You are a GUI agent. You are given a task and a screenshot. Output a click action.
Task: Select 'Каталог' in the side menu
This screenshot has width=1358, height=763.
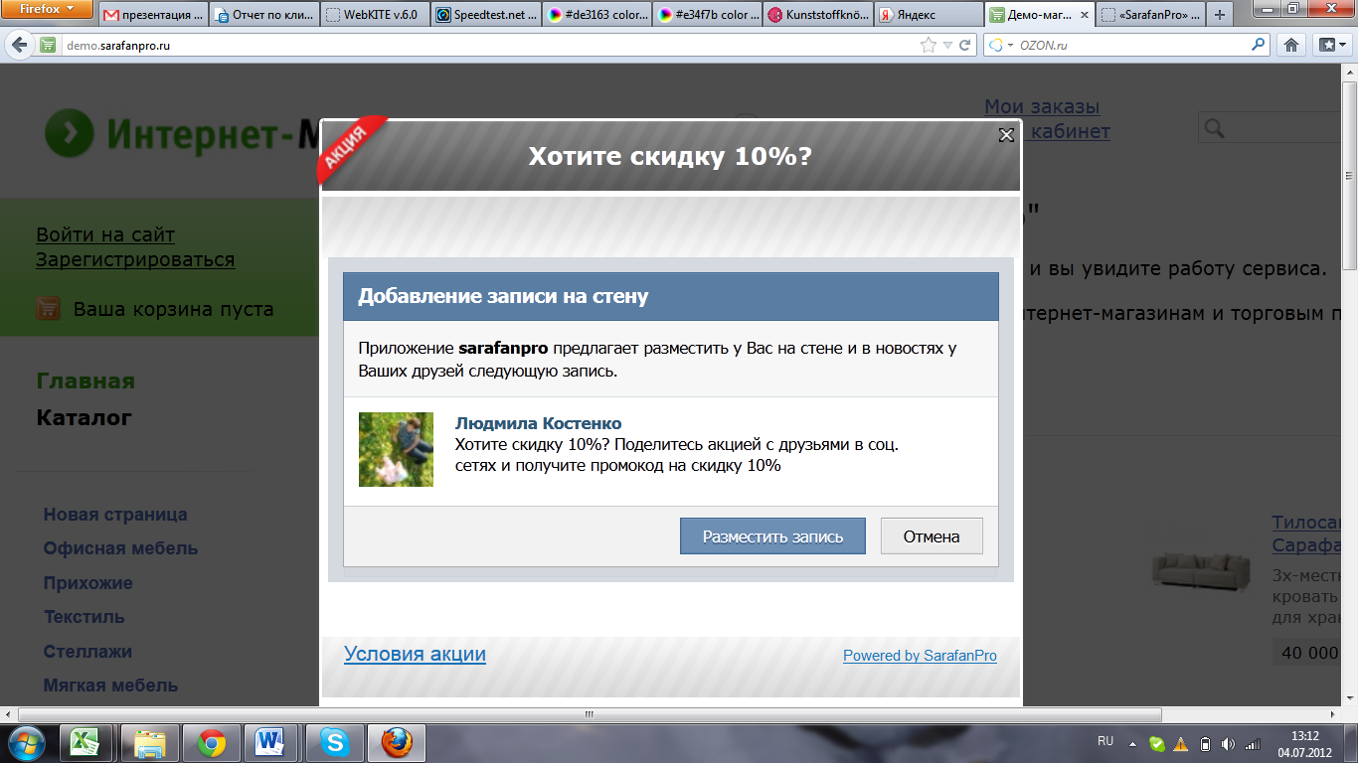(85, 418)
